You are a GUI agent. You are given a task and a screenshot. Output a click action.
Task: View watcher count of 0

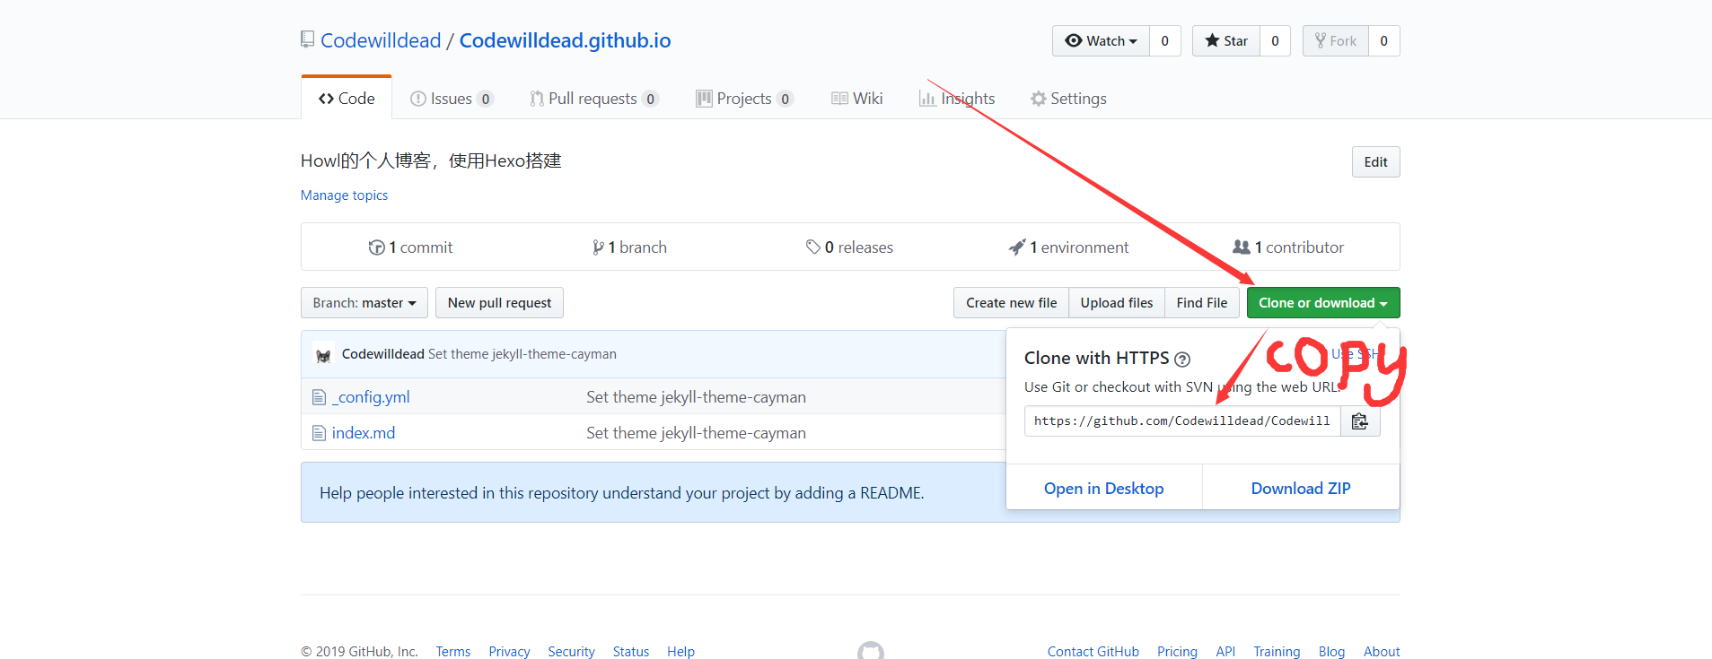pos(1165,41)
